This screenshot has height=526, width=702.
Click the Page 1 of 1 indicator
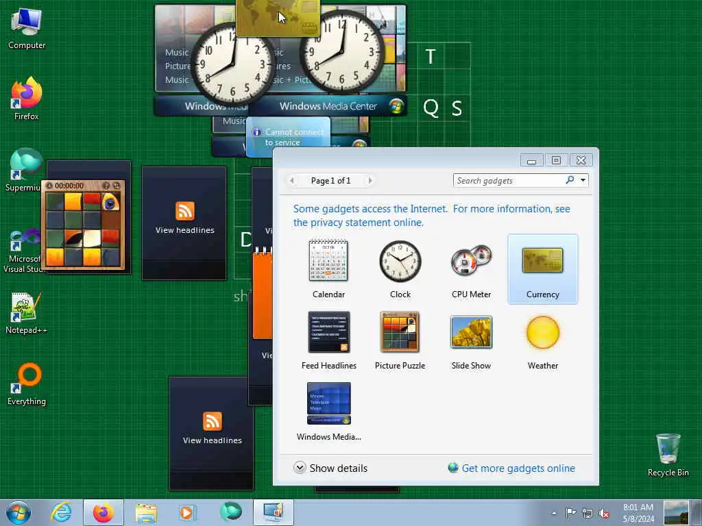click(331, 181)
